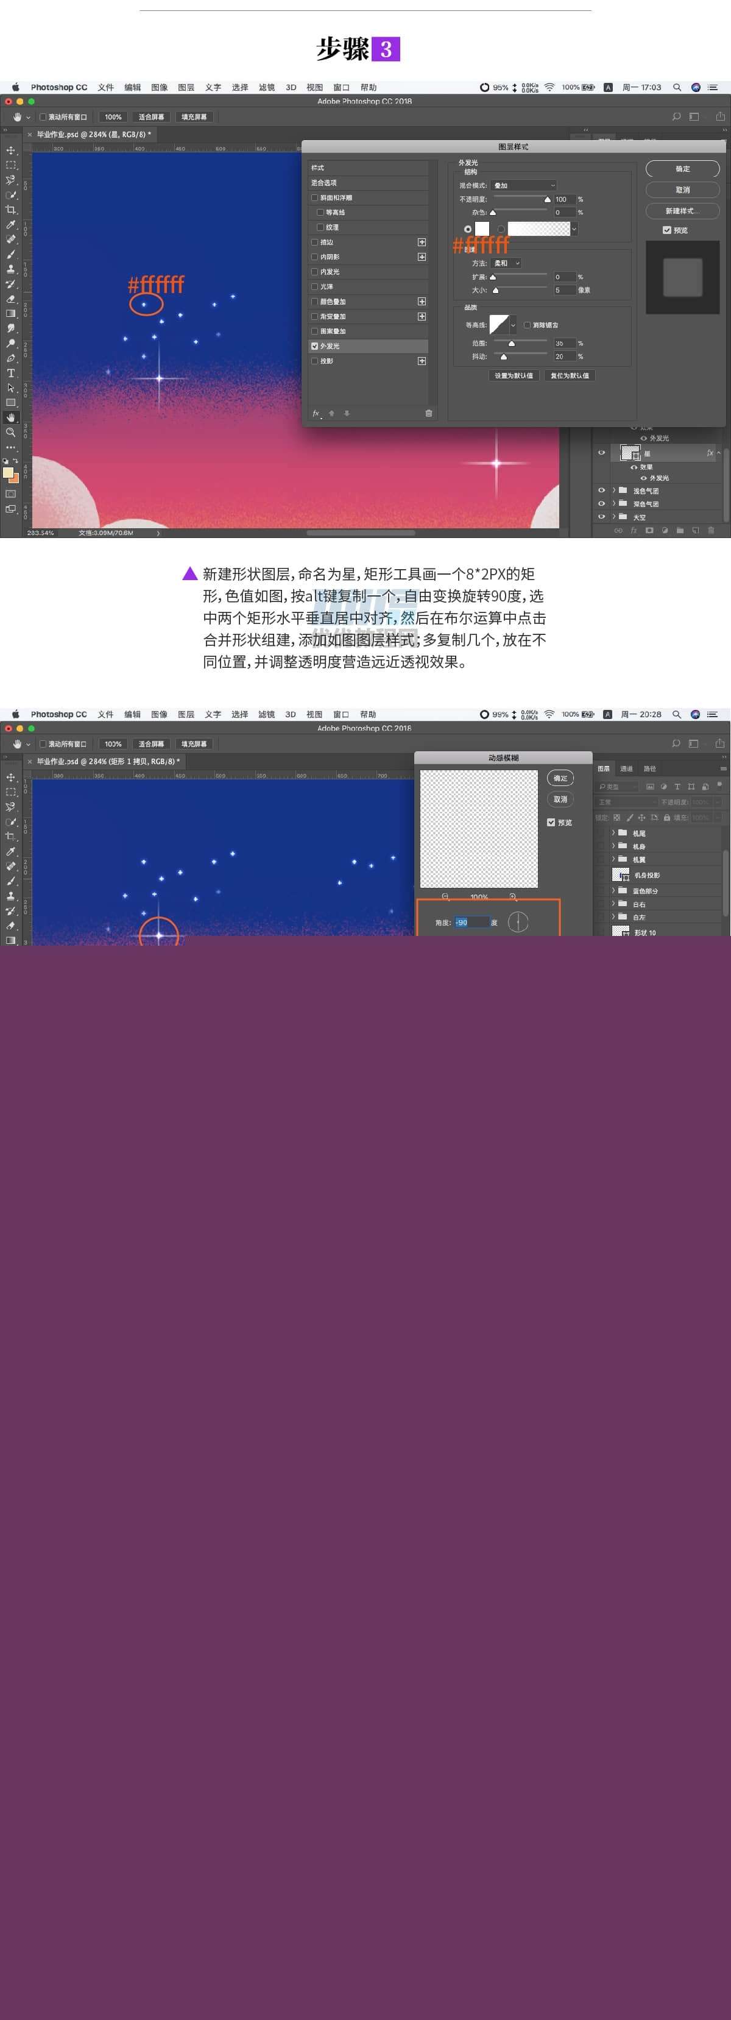Click the angle dial in Motion Blur dialog

click(518, 922)
